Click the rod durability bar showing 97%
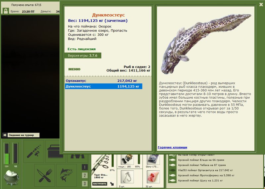The image size is (265, 189). (x=113, y=161)
